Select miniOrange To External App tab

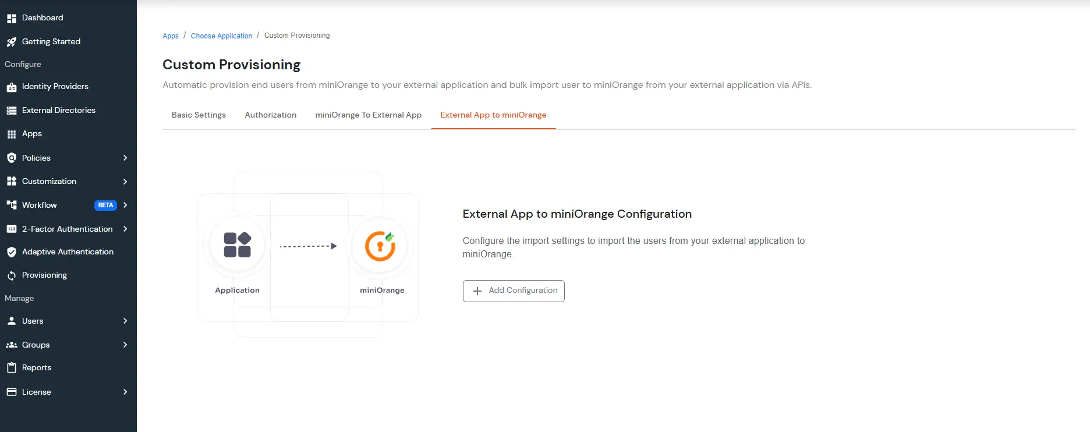[368, 115]
